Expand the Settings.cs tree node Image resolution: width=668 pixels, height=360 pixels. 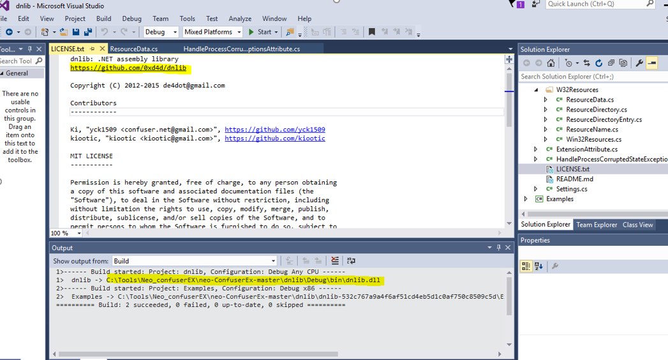536,189
